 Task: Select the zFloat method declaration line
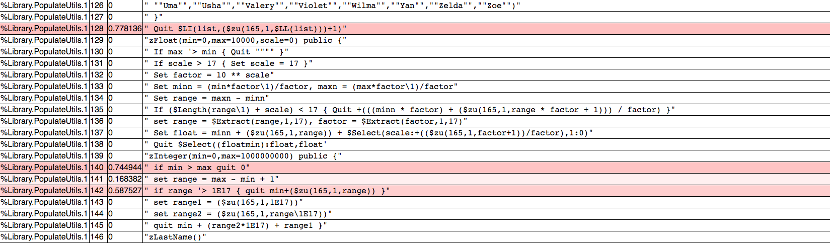pos(246,40)
